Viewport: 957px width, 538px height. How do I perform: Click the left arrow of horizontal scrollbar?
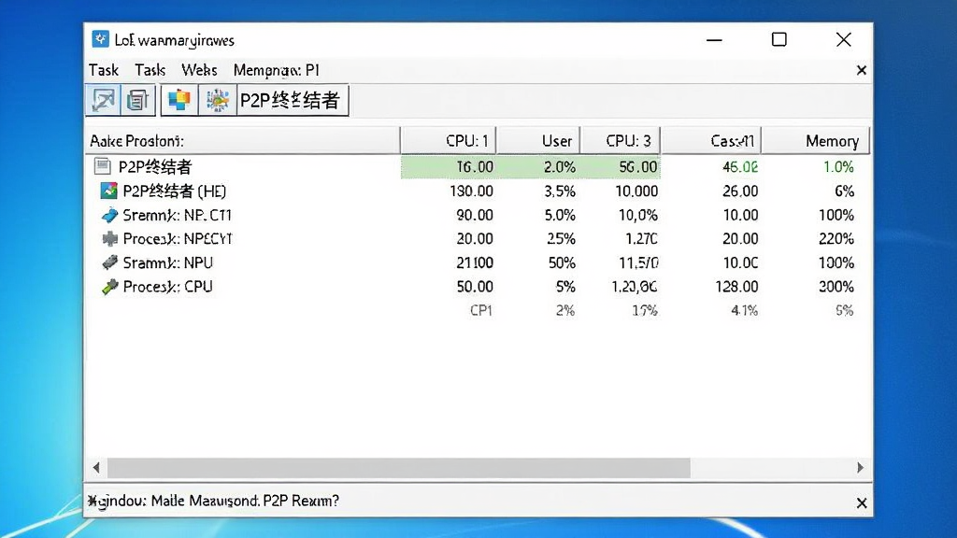click(x=96, y=468)
